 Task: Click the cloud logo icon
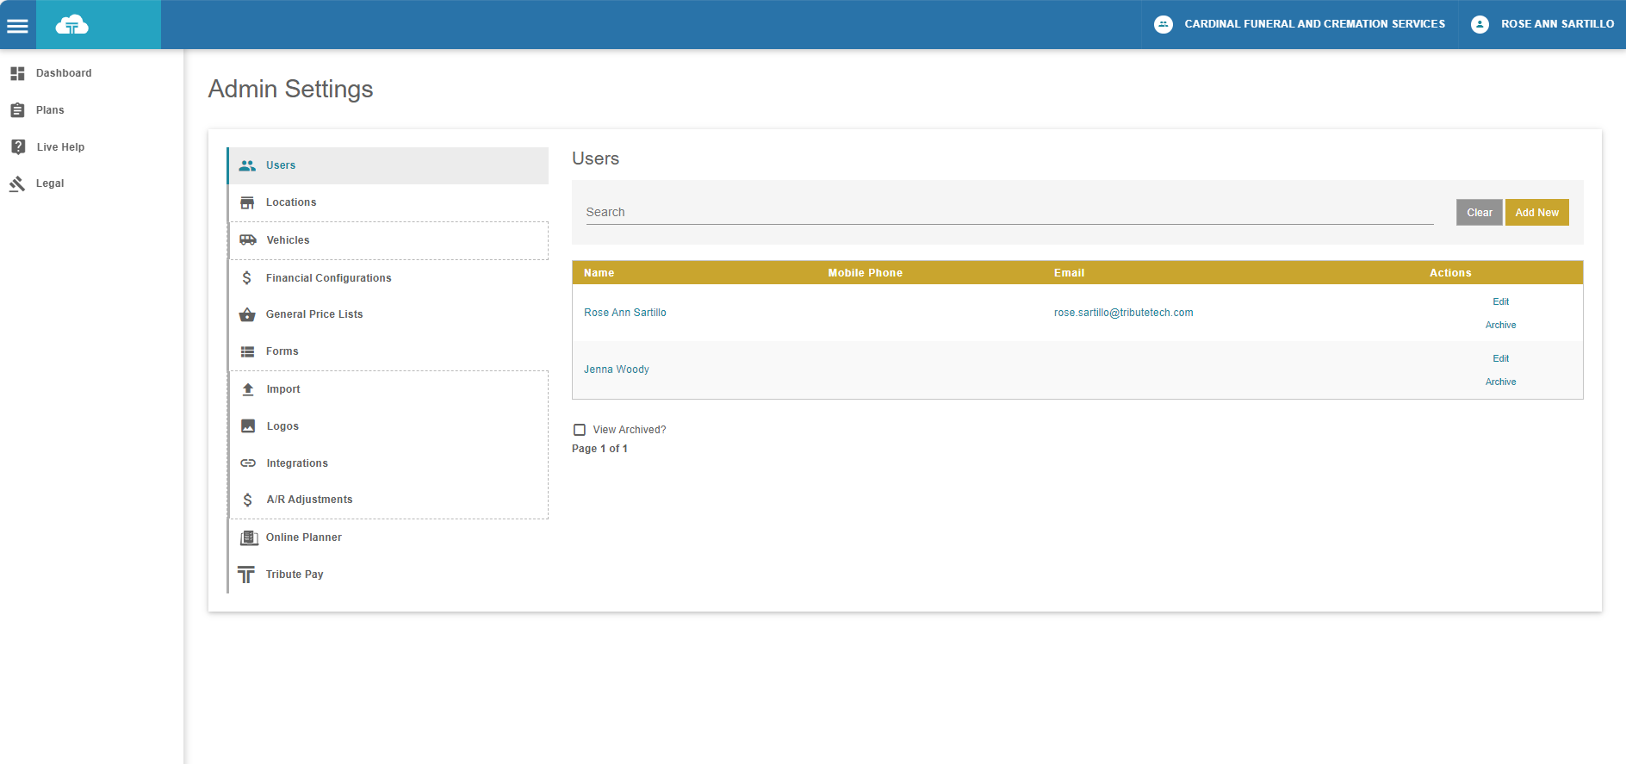point(72,25)
